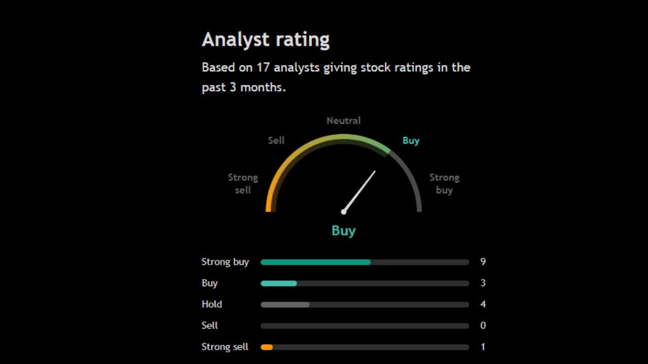
Task: Click the highlighted Buy label on the gauge arc
Action: [411, 141]
